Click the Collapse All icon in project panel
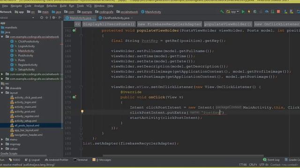 [47, 18]
